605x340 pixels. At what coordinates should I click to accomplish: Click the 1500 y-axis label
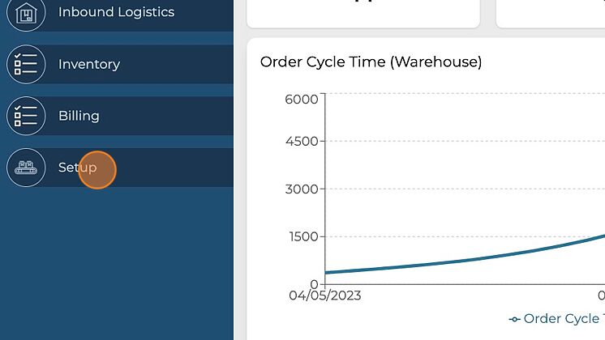(x=302, y=236)
